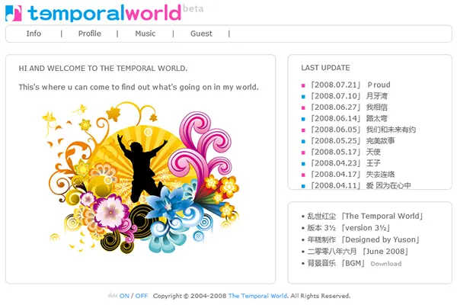Open the Profile menu

click(x=89, y=34)
